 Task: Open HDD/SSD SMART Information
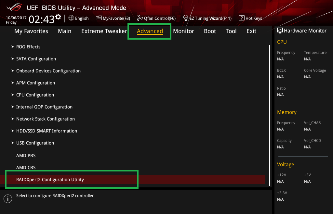(47, 131)
